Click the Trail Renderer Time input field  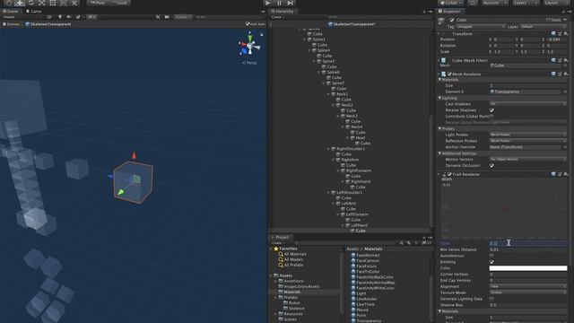528,243
